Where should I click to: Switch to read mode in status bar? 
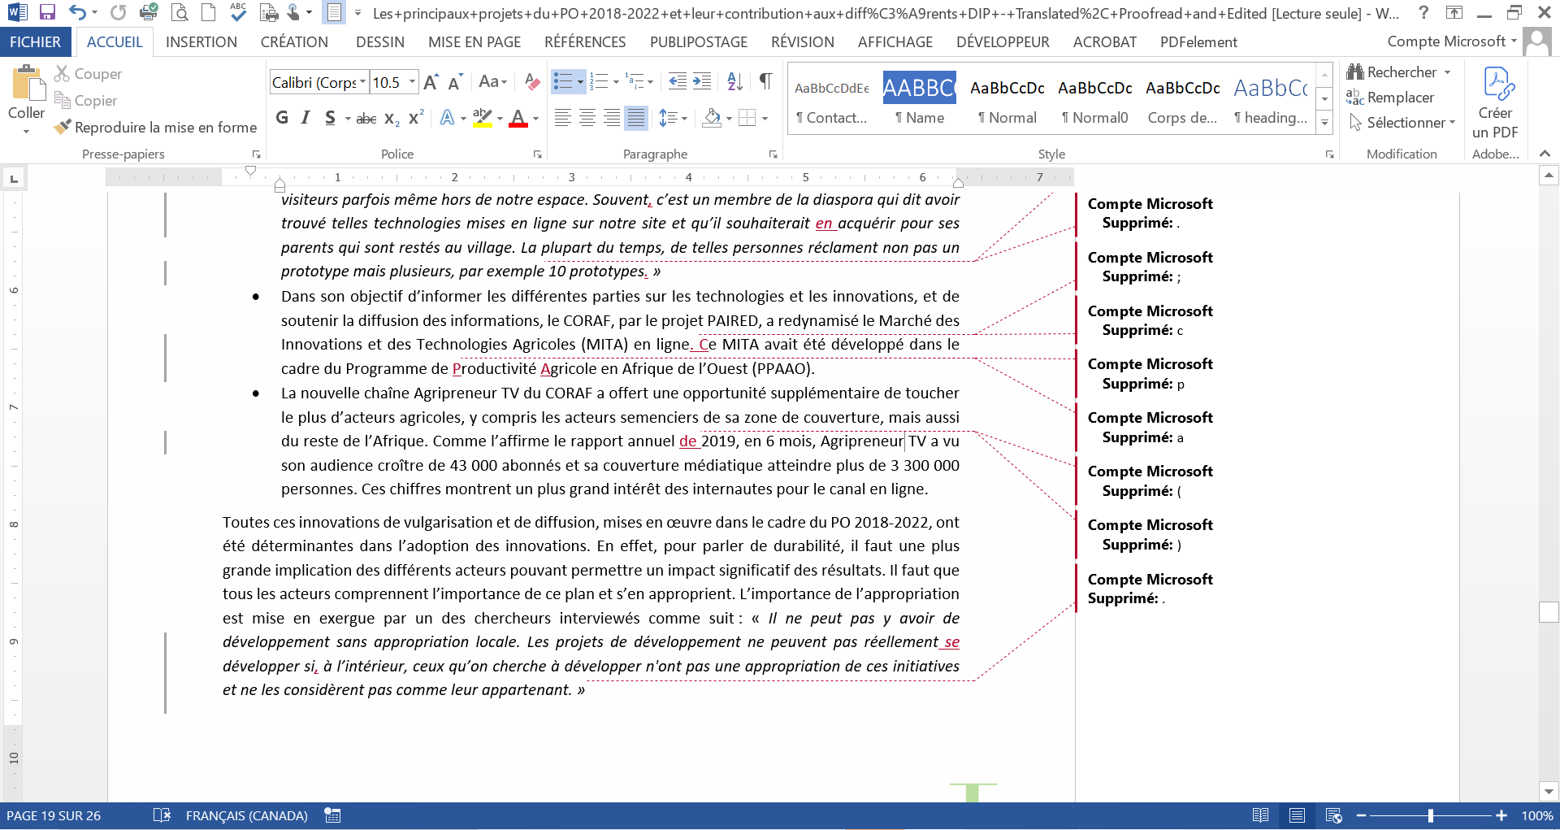pos(1260,815)
